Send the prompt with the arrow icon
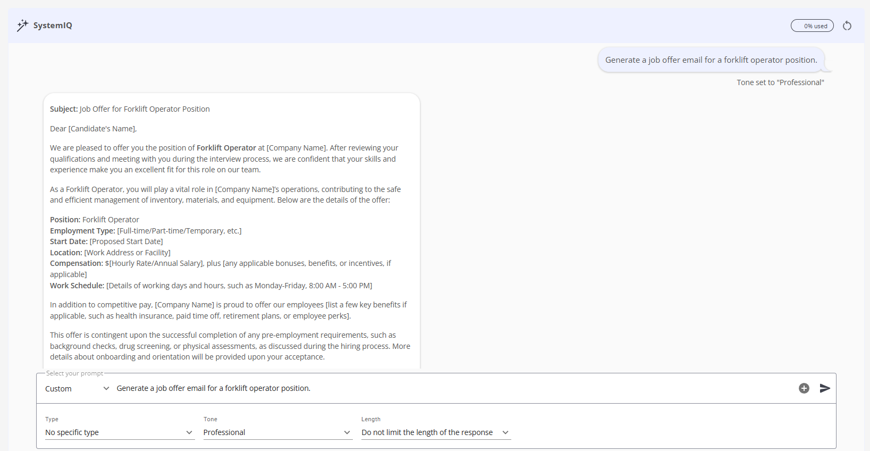870x451 pixels. (x=825, y=388)
